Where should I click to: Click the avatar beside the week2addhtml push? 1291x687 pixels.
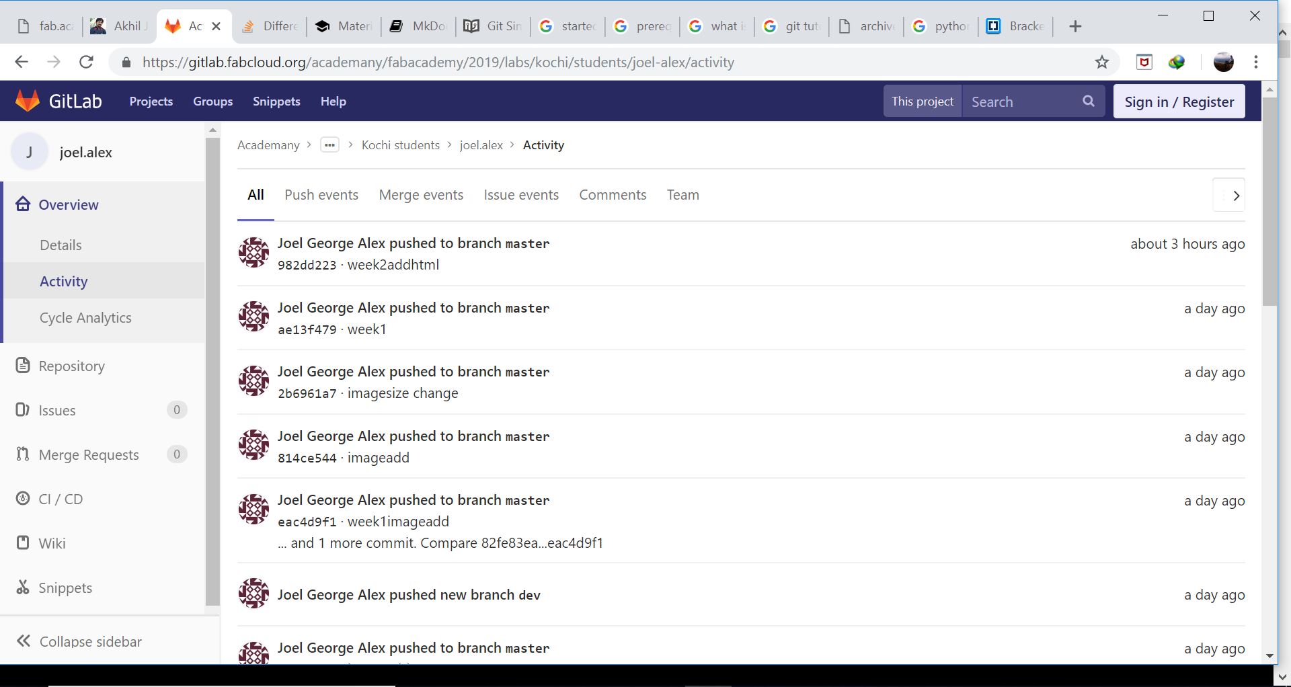pyautogui.click(x=254, y=252)
